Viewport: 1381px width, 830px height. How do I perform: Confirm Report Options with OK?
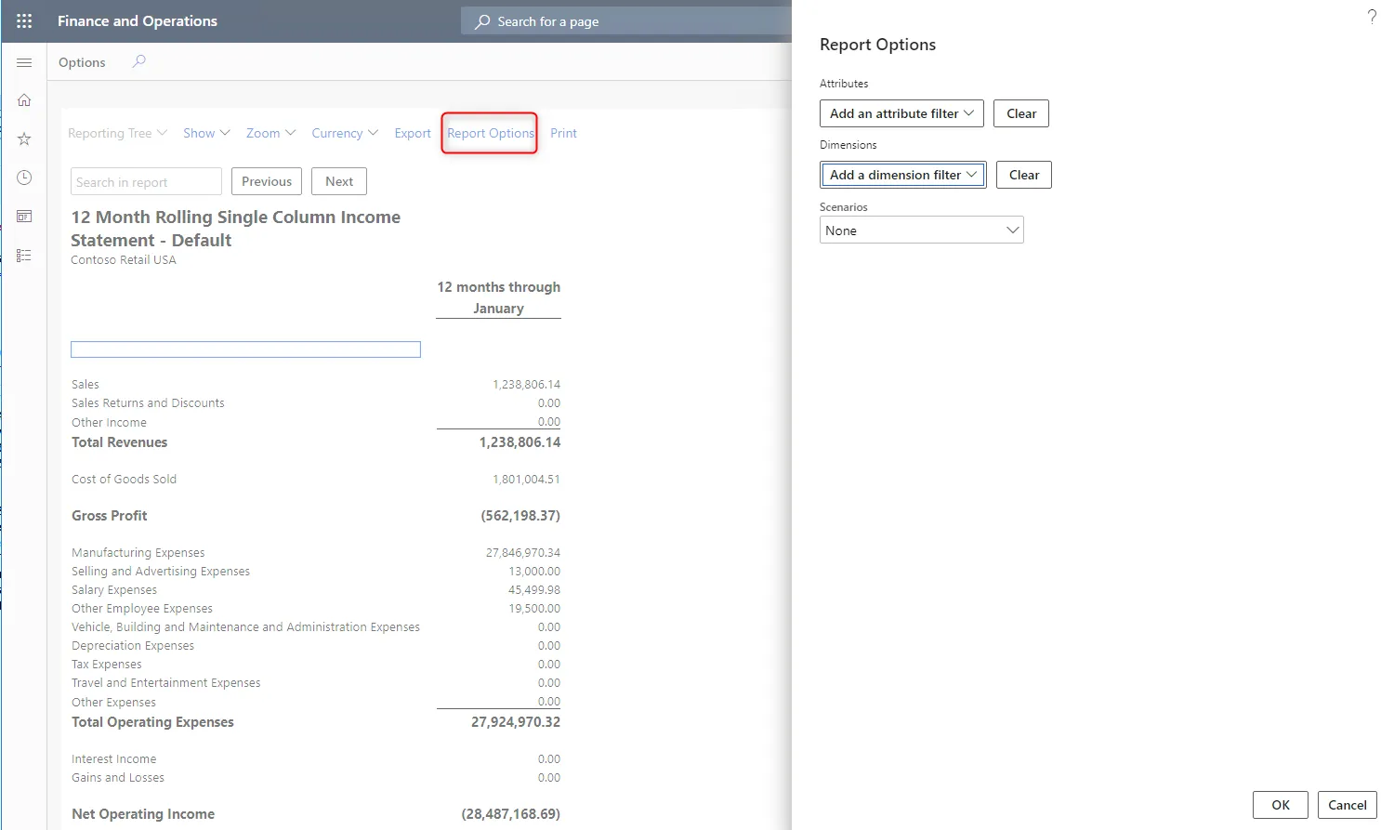click(x=1280, y=805)
